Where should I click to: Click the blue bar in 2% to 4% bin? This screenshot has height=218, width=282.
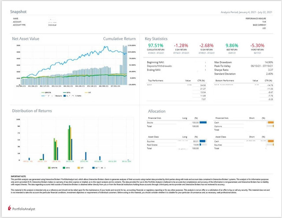86,156
